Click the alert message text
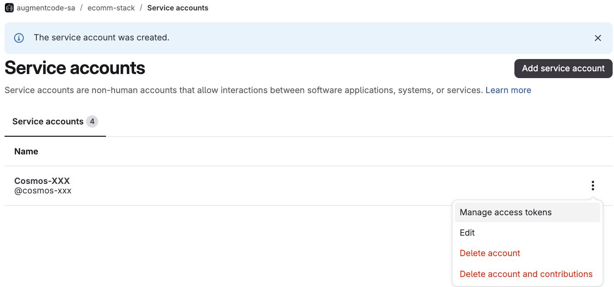This screenshot has width=614, height=287. [x=101, y=38]
